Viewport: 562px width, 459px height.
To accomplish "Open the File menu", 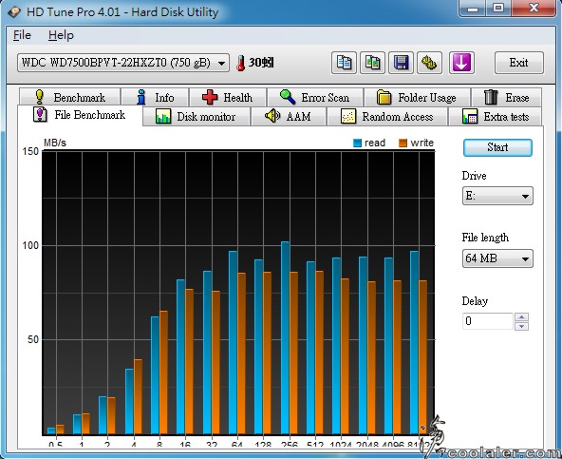I will coord(22,35).
